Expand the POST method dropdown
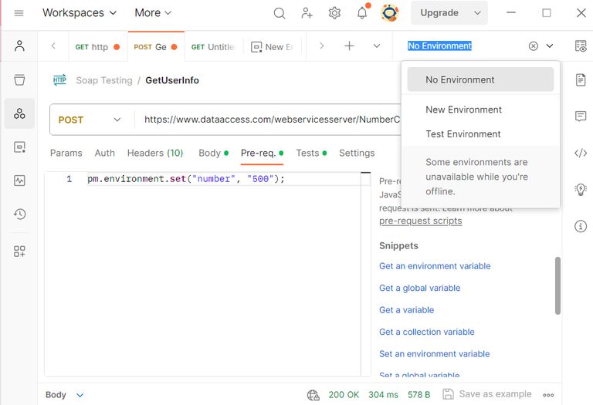 click(x=117, y=120)
